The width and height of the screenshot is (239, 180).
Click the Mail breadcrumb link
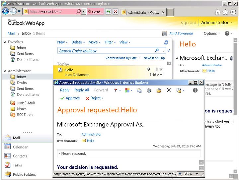11,33
